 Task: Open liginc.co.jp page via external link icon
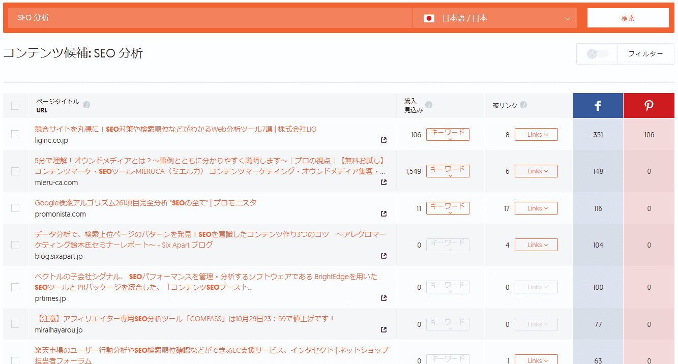pos(384,140)
